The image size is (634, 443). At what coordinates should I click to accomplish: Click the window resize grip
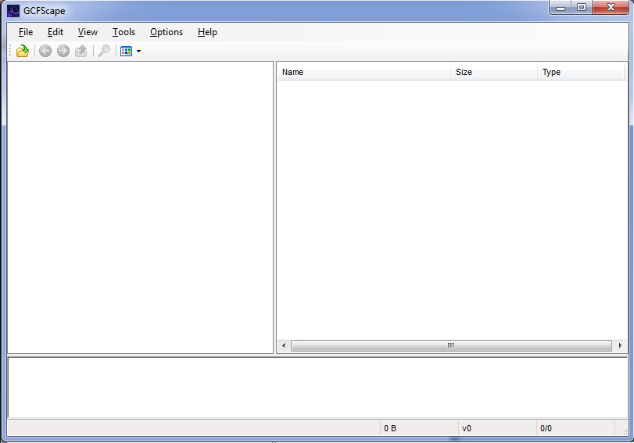tap(624, 431)
